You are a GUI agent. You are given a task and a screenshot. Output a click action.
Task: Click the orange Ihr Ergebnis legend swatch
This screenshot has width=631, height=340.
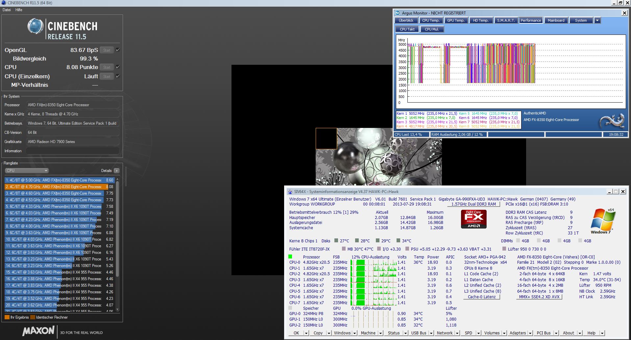click(x=7, y=317)
